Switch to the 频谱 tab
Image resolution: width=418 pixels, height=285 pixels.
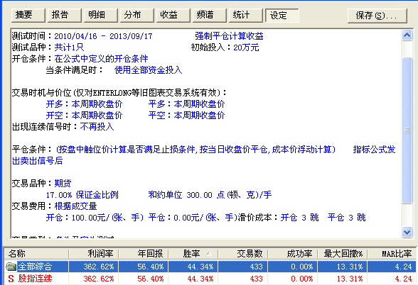[x=210, y=15]
